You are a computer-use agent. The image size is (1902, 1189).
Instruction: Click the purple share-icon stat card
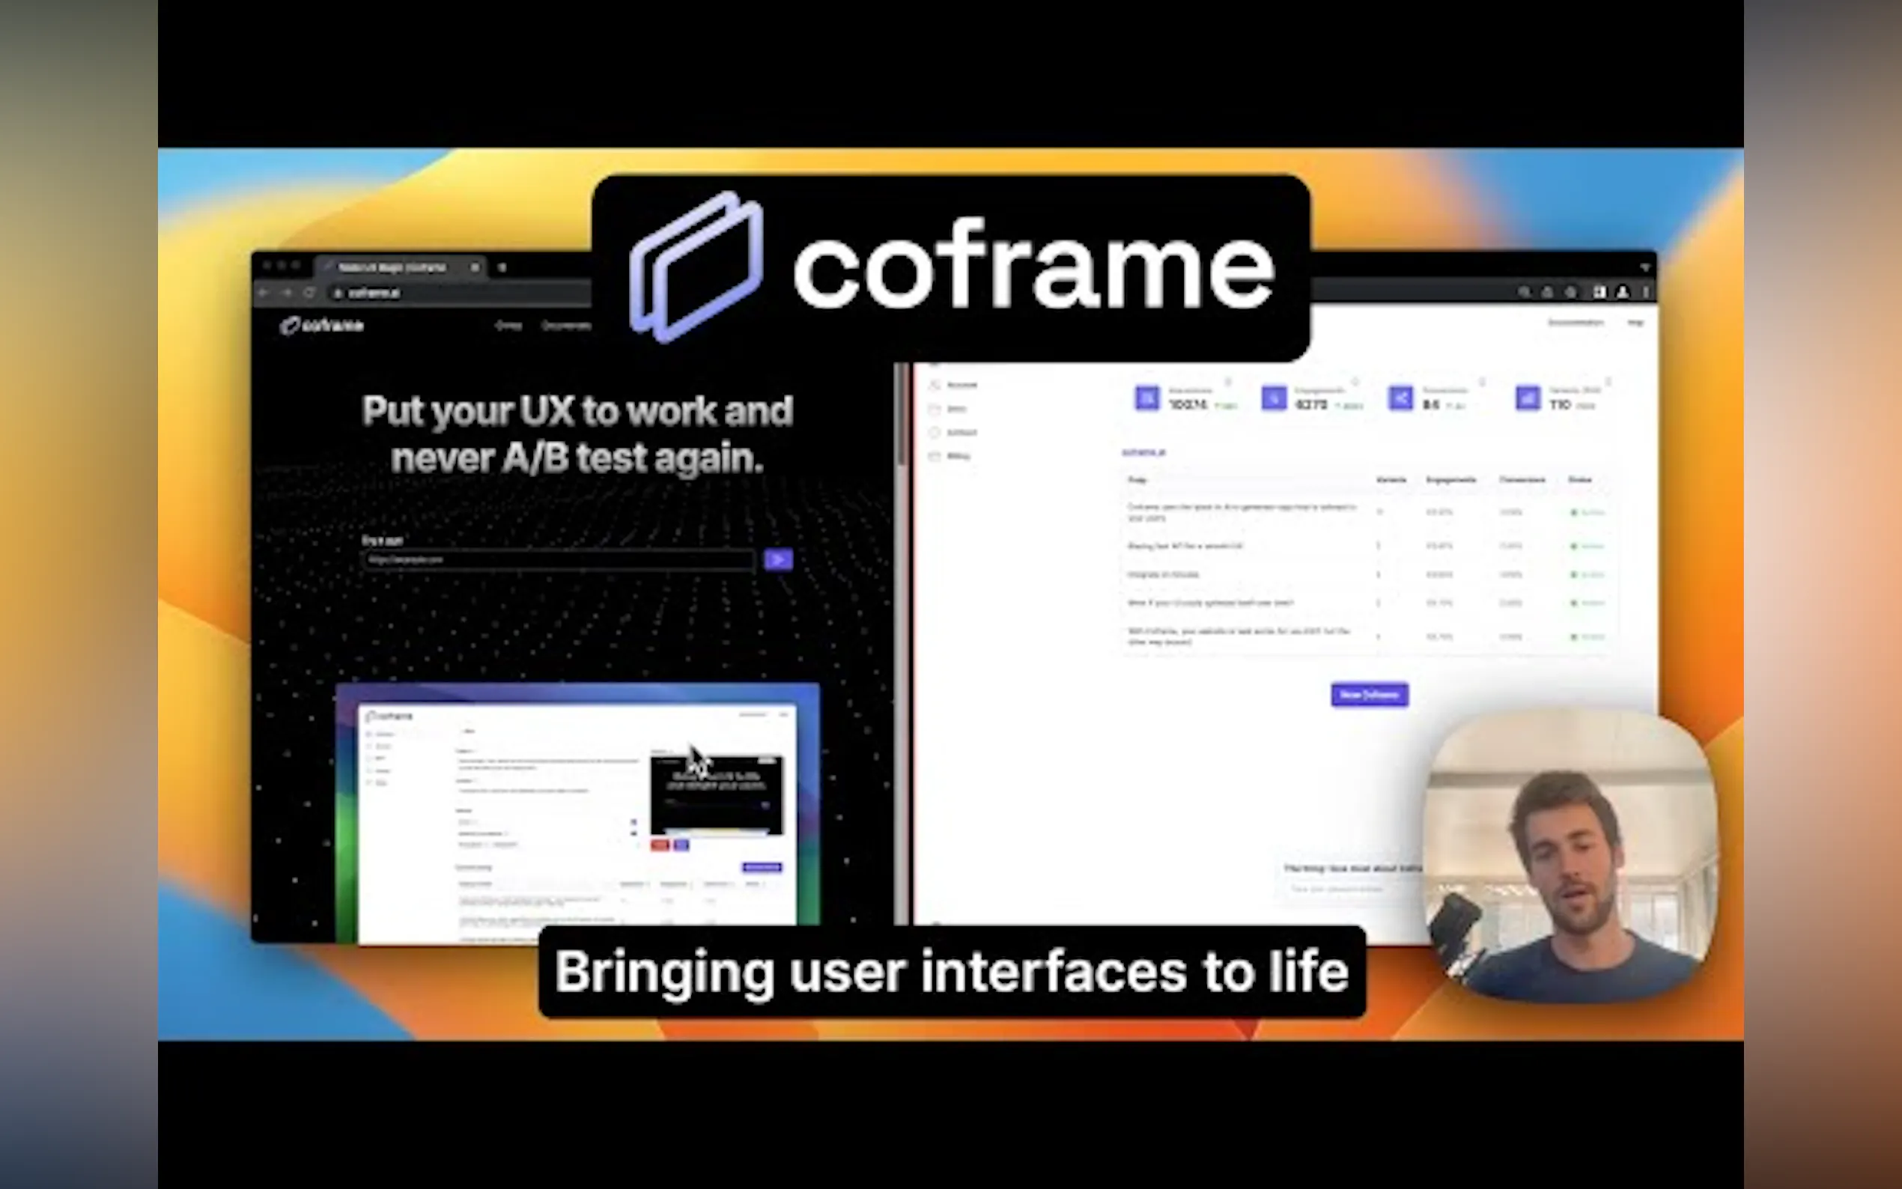tap(1400, 398)
